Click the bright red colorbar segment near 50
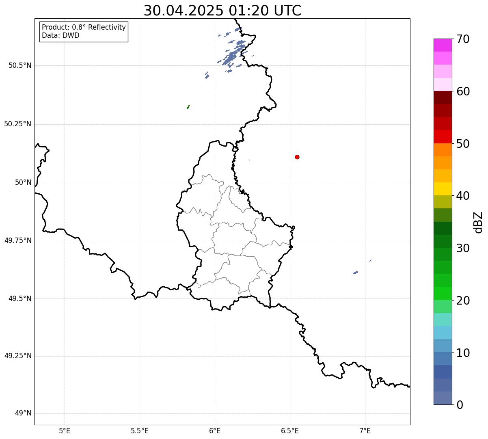This screenshot has width=488, height=439. (443, 137)
